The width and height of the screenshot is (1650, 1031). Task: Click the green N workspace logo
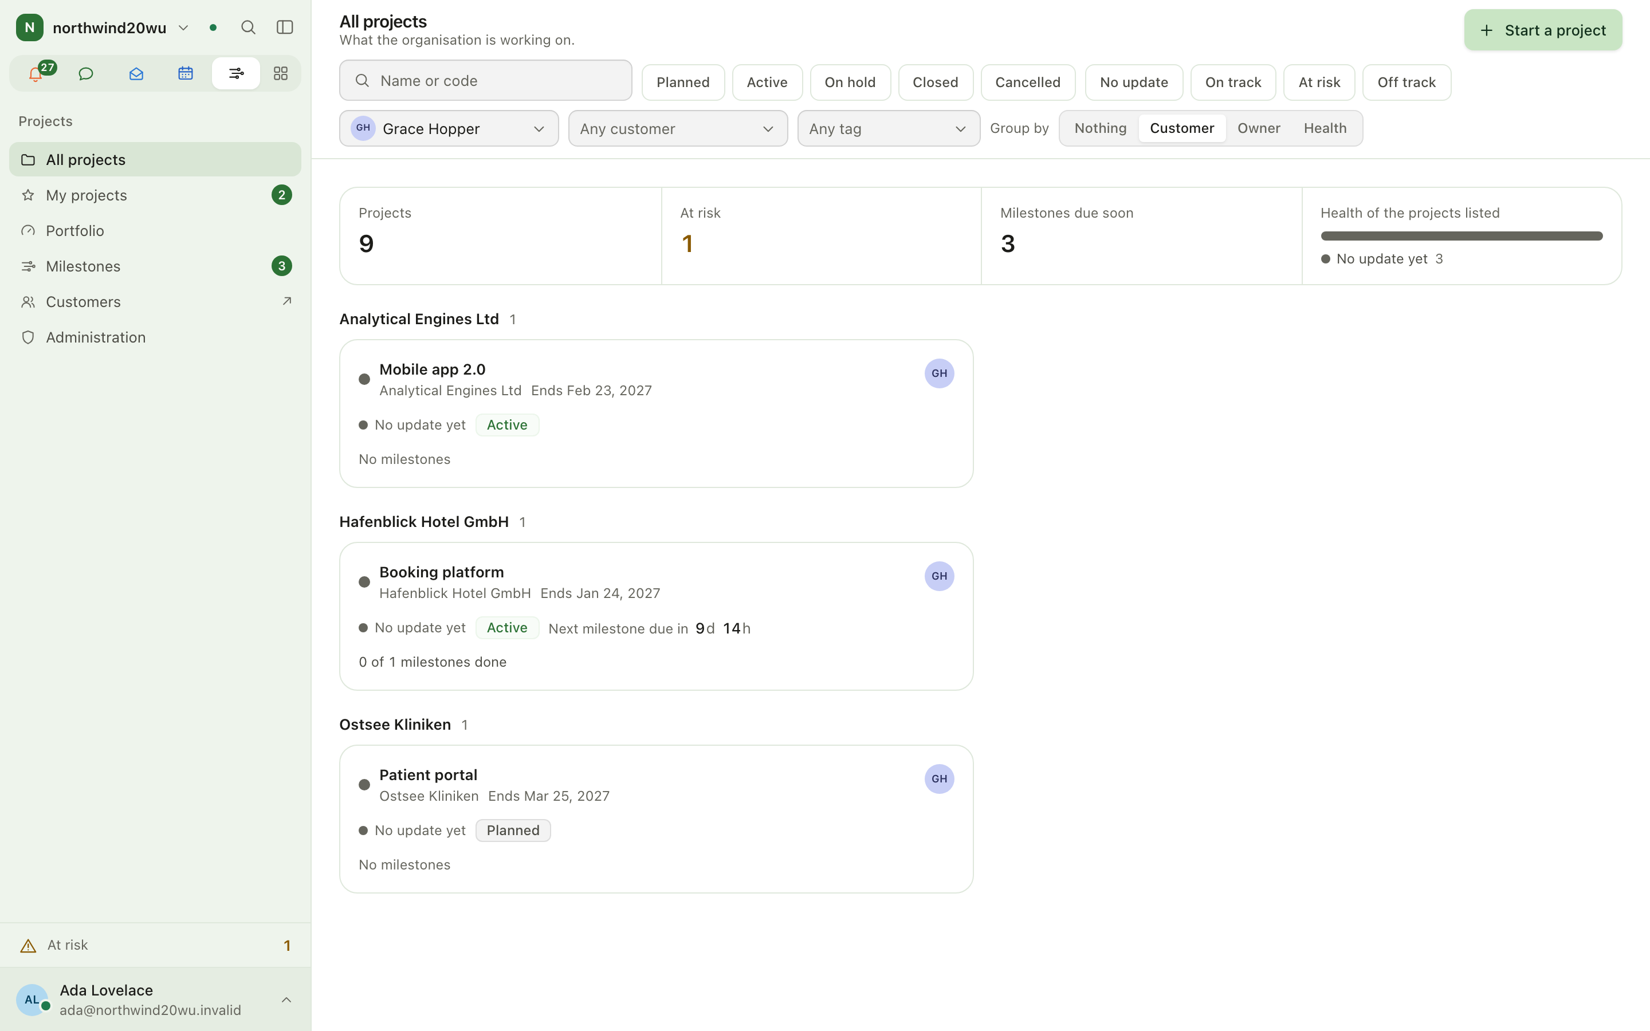[30, 27]
